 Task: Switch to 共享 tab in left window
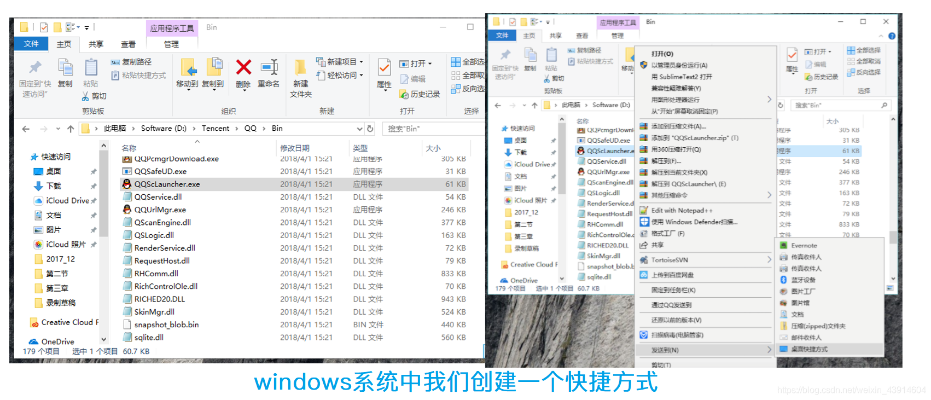click(x=96, y=44)
